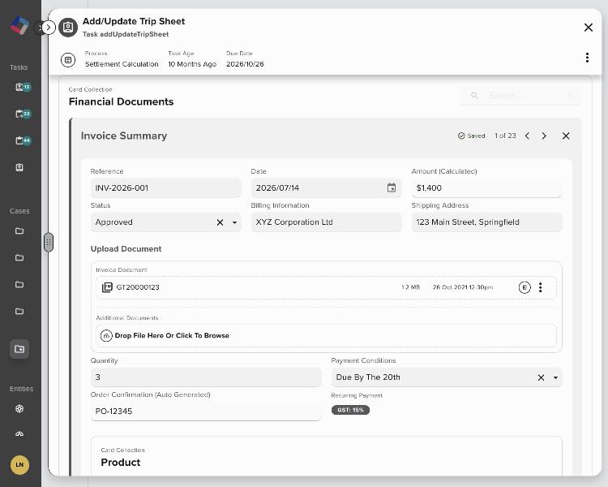Click the fourth Tasks sidebar badge icon
This screenshot has height=487, width=608.
point(19,167)
